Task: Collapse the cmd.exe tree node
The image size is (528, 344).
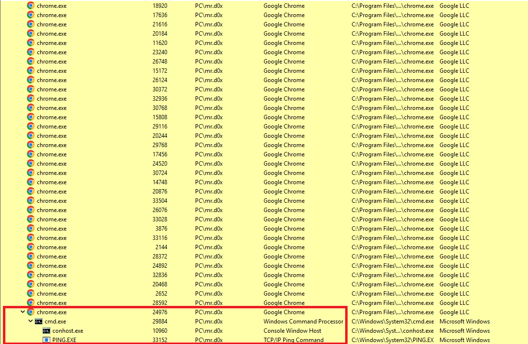Action: pos(30,321)
